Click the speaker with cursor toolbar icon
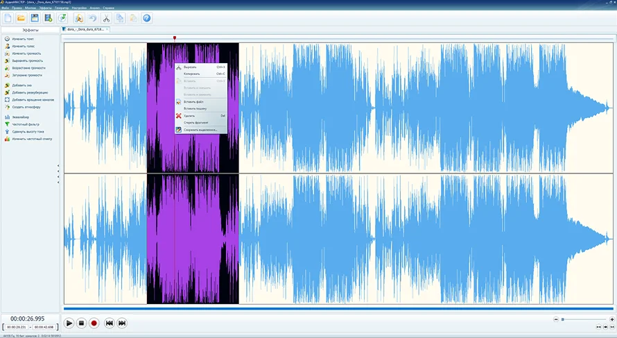617x338 pixels. tap(79, 18)
